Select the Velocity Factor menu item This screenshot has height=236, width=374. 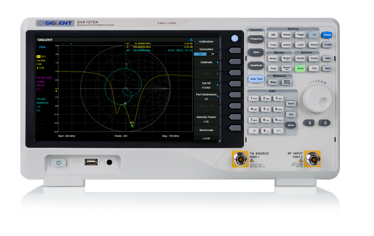click(206, 119)
